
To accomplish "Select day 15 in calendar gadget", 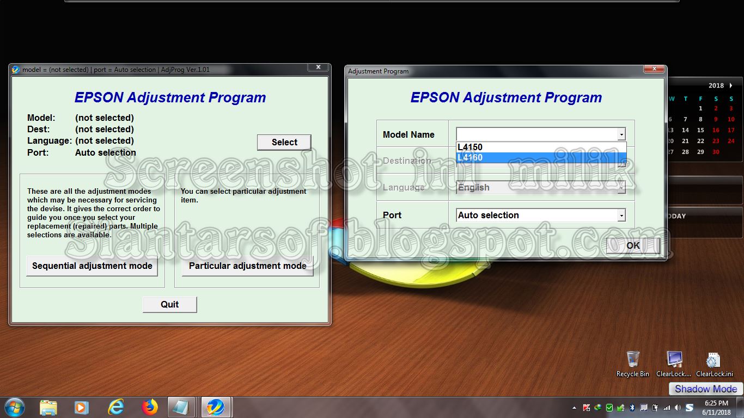I will (700, 130).
